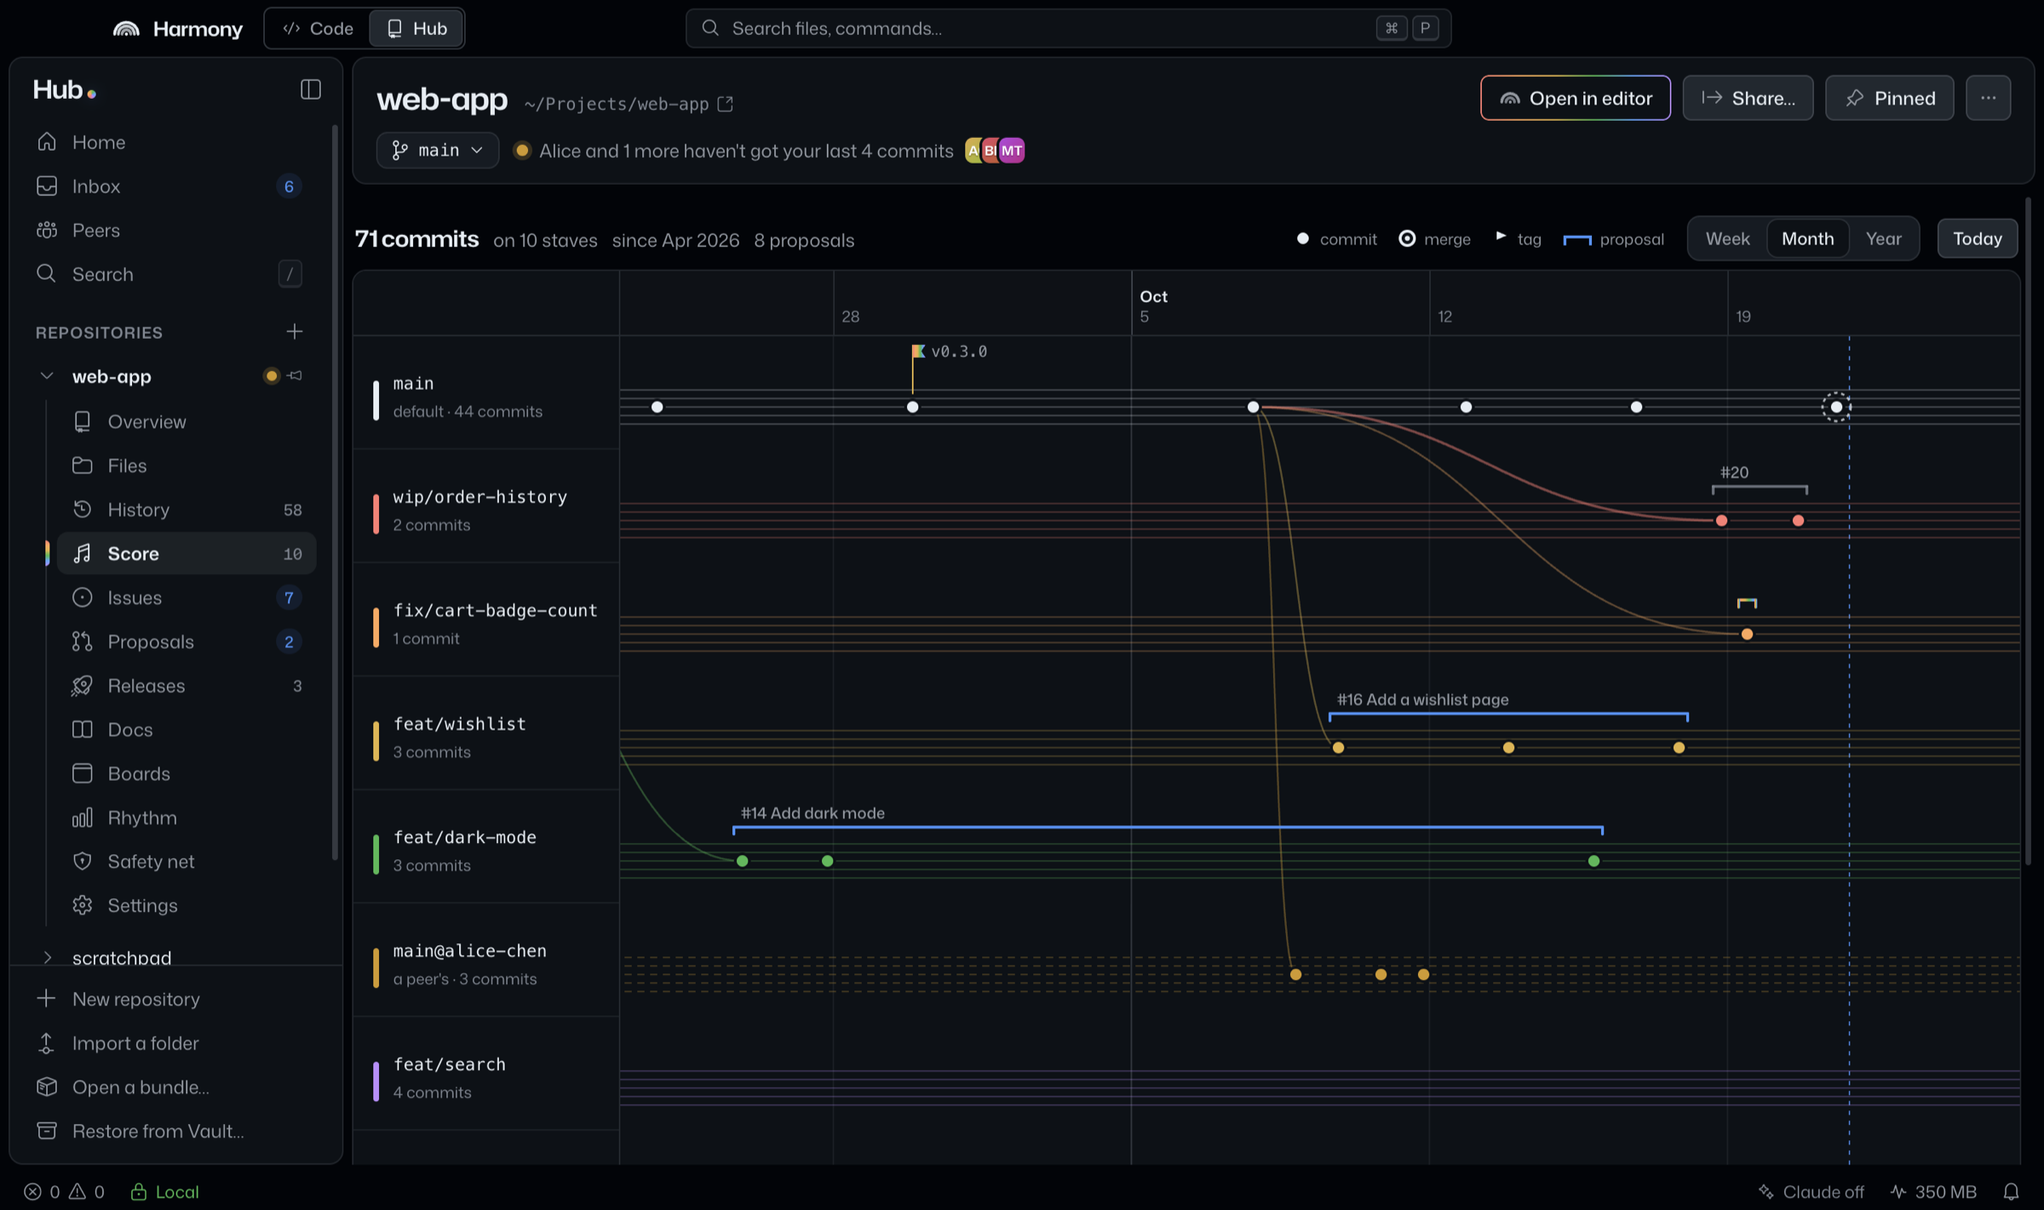Screen dimensions: 2044x1210
Task: Click the pin icon beside web-app repository
Action: pyautogui.click(x=296, y=376)
